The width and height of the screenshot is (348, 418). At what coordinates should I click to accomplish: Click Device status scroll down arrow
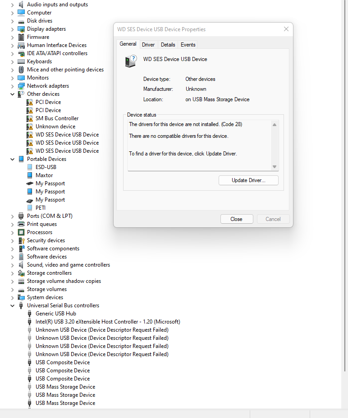[275, 167]
